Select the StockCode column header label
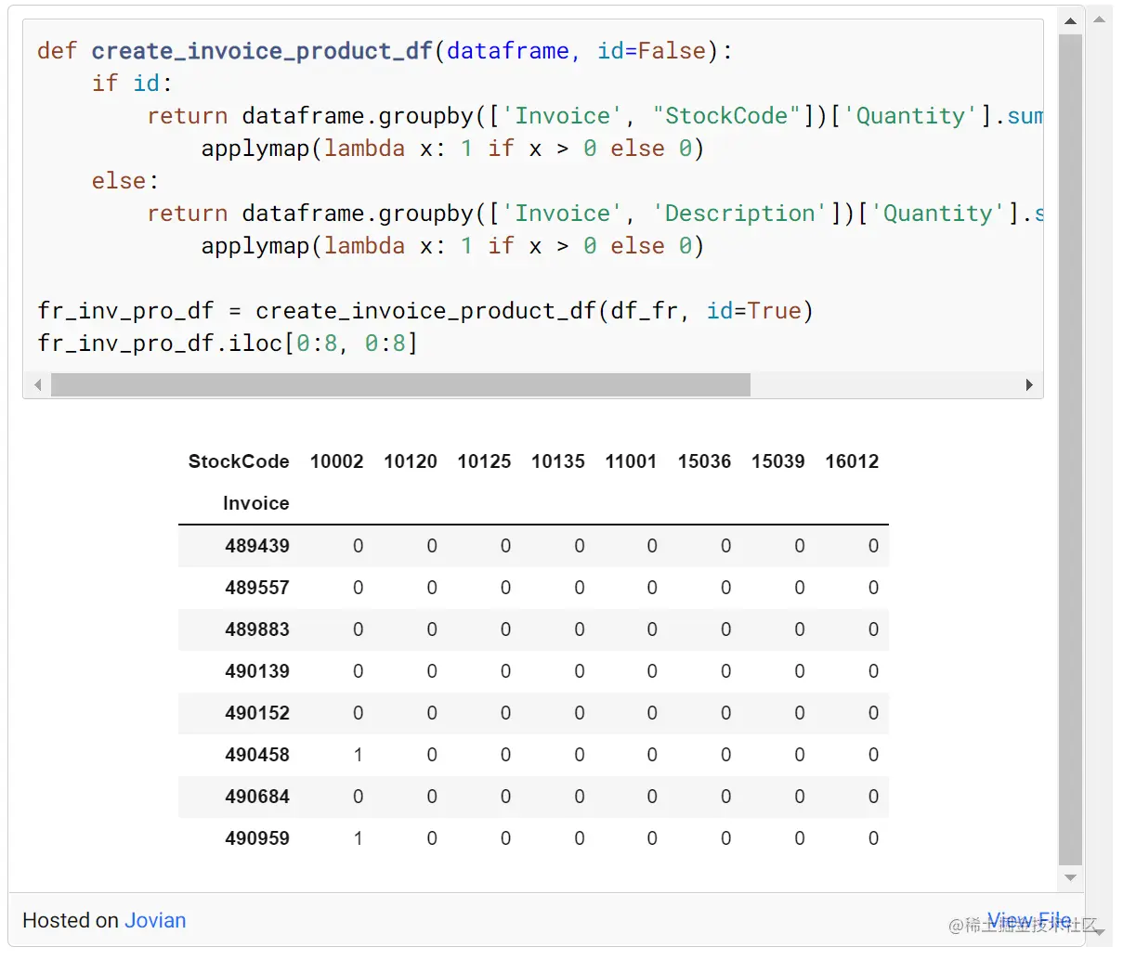 click(x=239, y=461)
